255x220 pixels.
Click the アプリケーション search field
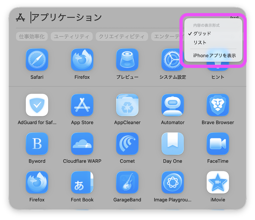[67, 18]
